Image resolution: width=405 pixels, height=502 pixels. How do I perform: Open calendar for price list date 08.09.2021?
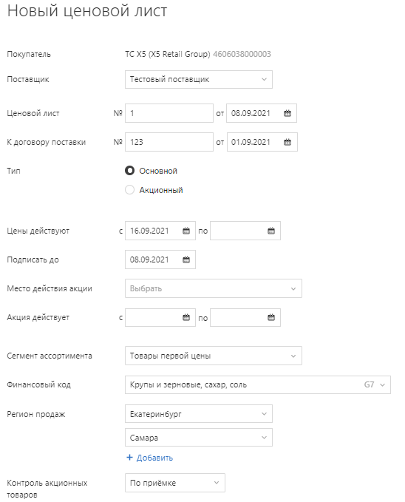coord(287,113)
